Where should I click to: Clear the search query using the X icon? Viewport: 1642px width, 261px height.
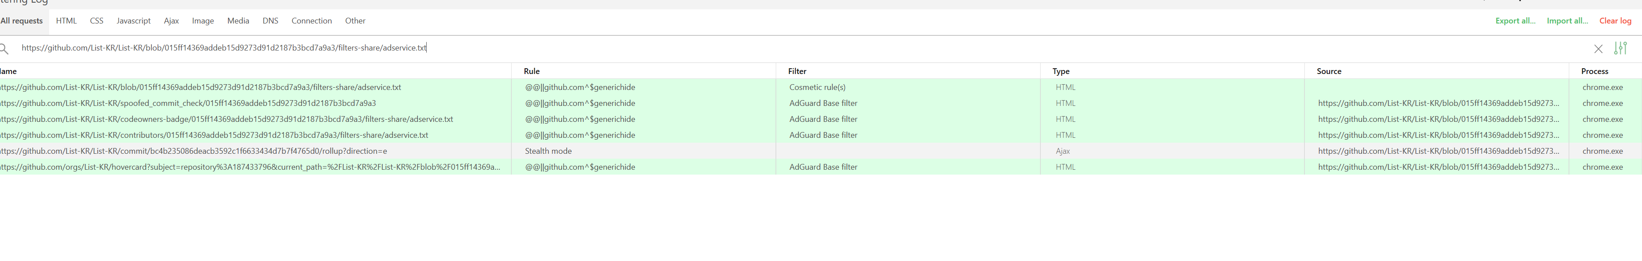pos(1599,48)
